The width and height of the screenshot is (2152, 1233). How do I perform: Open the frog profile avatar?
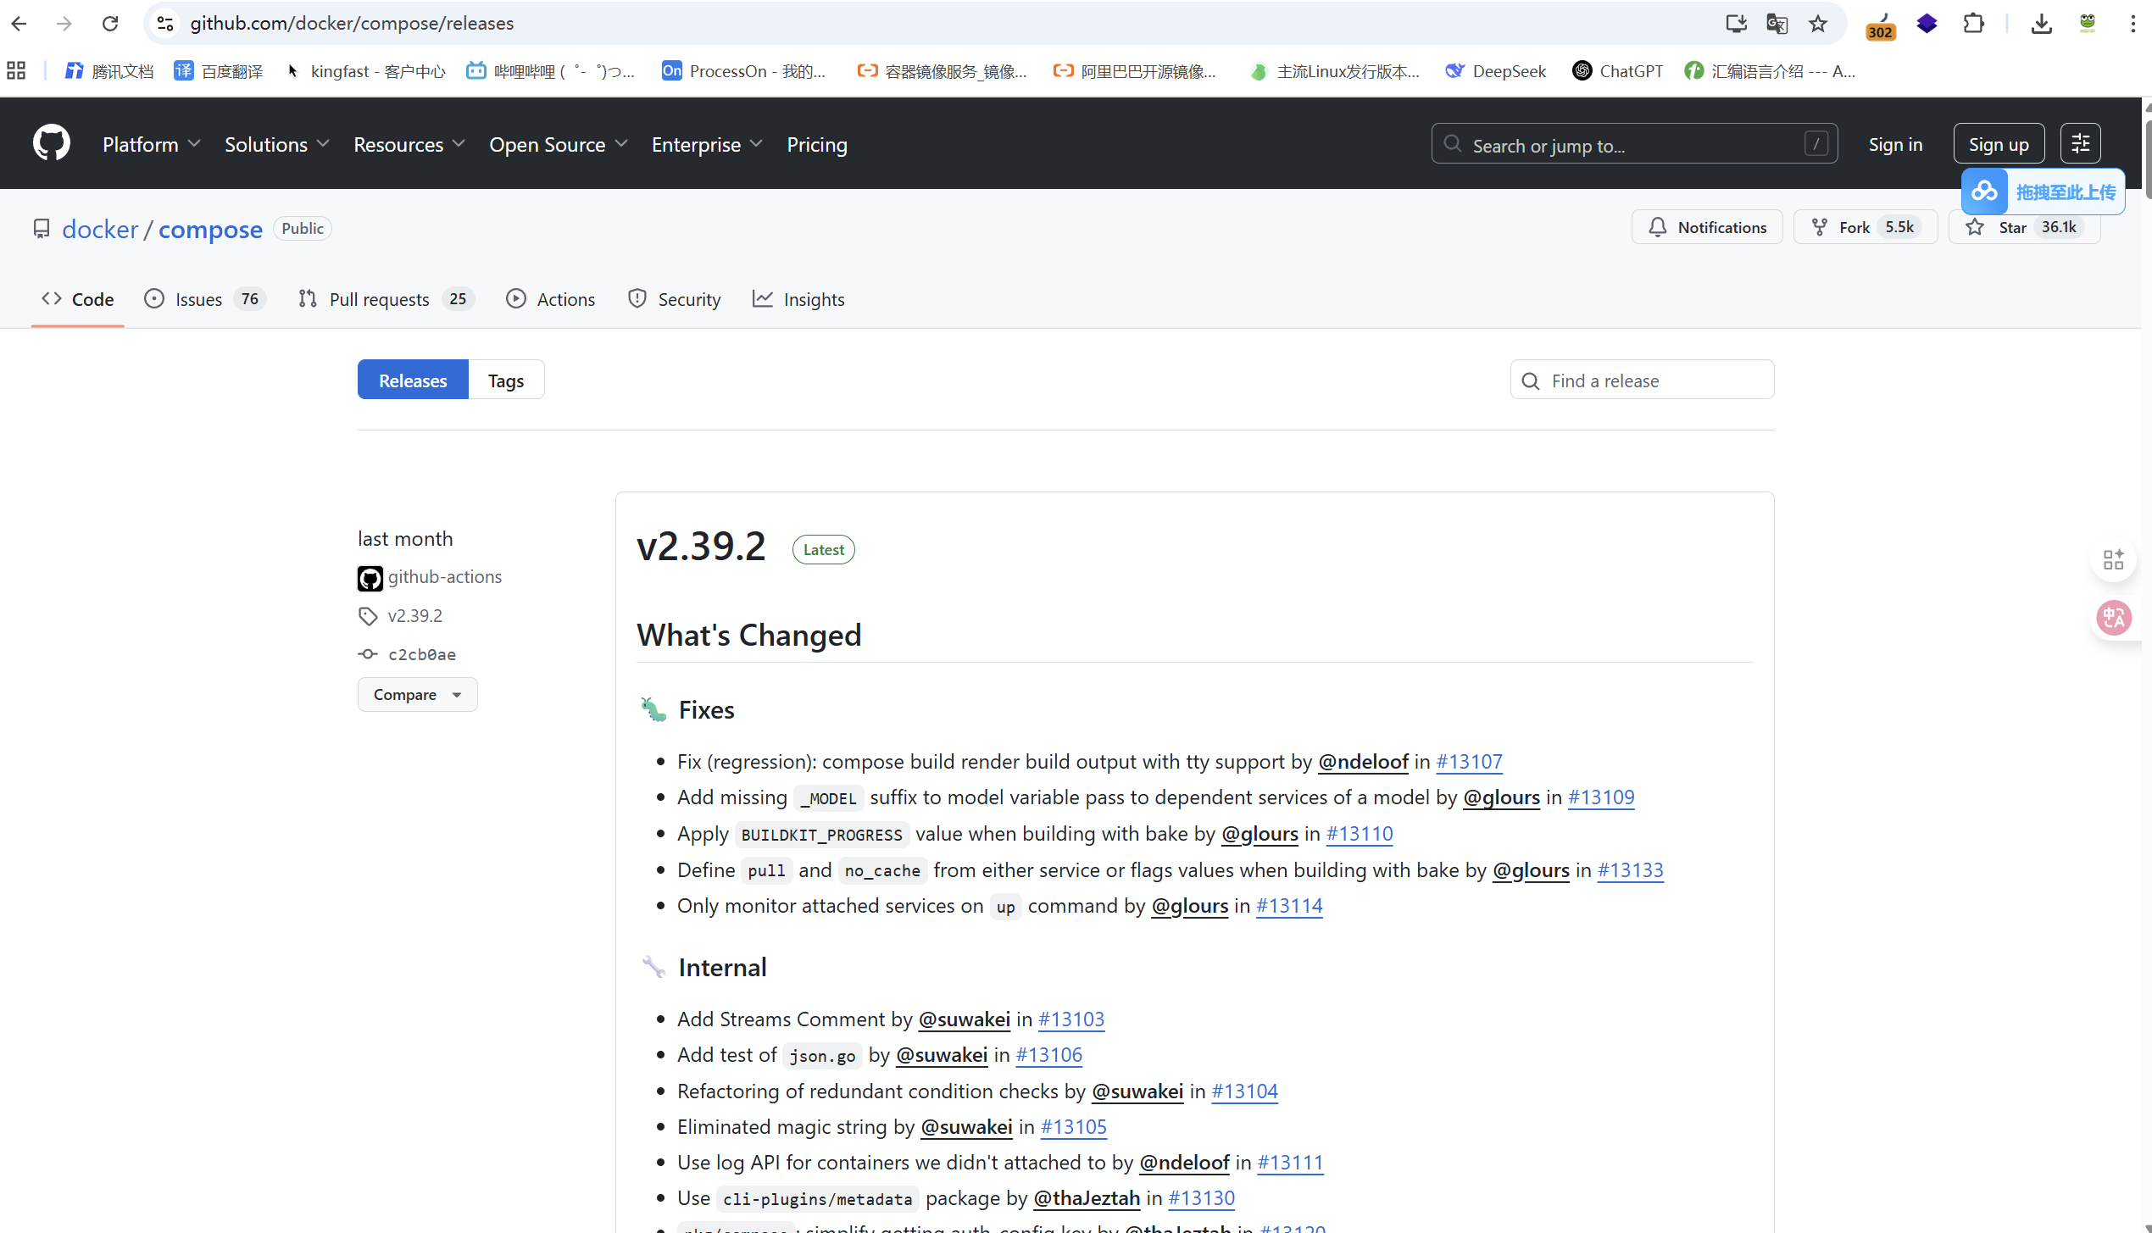(2088, 24)
